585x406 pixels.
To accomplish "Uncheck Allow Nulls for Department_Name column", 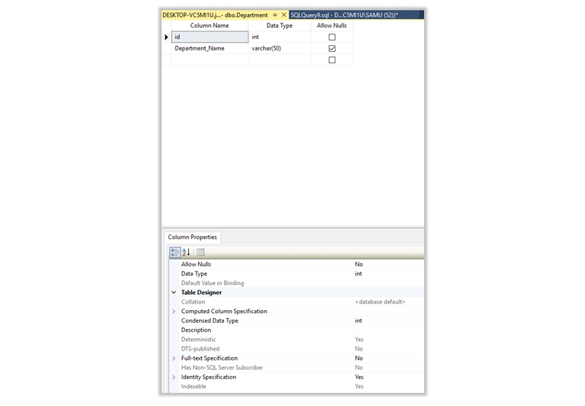I will [x=332, y=48].
